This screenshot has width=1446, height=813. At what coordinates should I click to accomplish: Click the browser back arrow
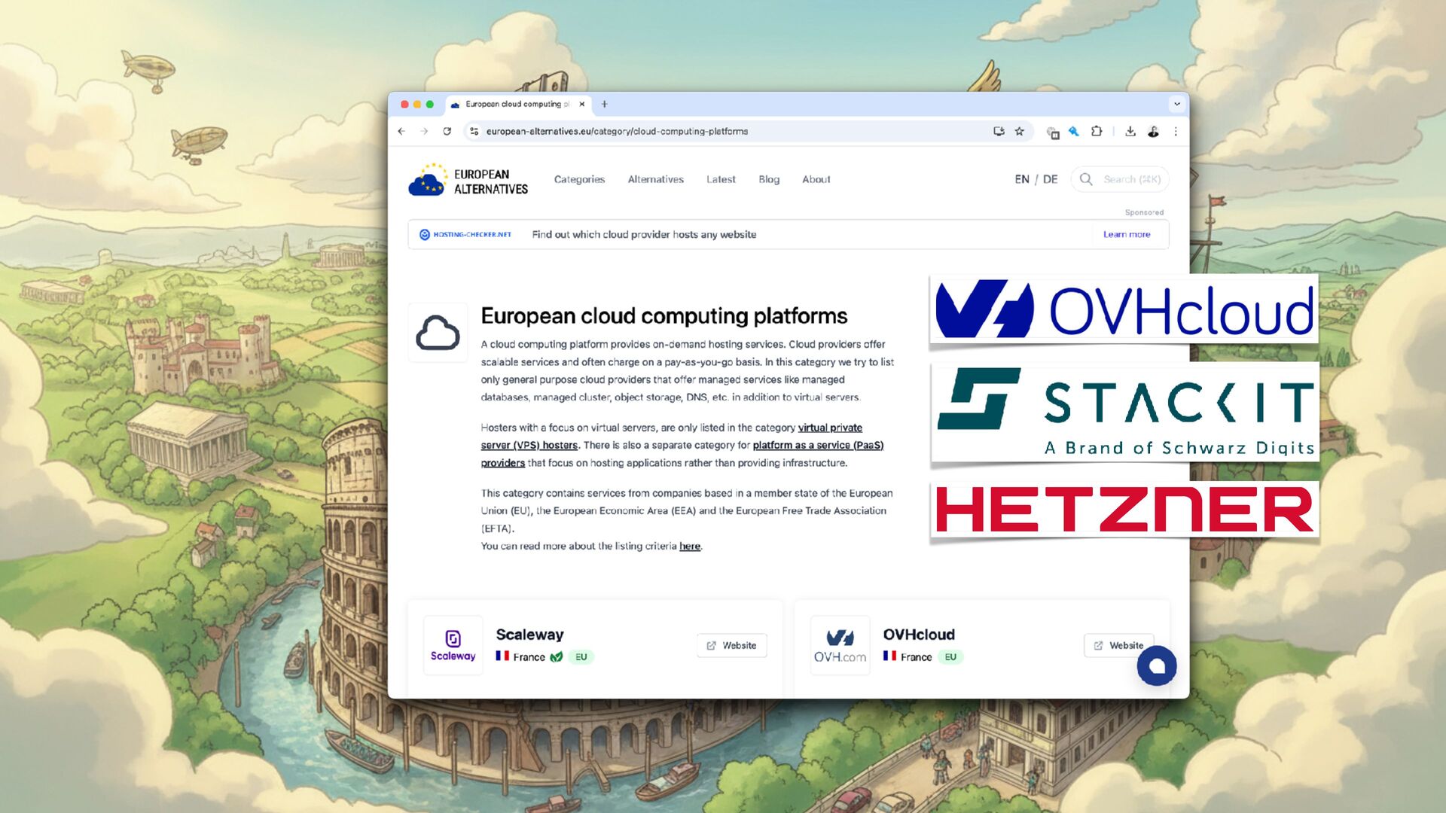401,131
